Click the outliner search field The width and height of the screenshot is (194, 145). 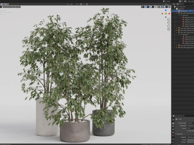pos(188,4)
